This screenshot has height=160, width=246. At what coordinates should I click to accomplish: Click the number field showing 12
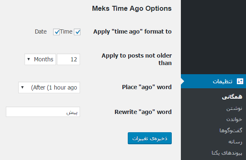point(68,59)
